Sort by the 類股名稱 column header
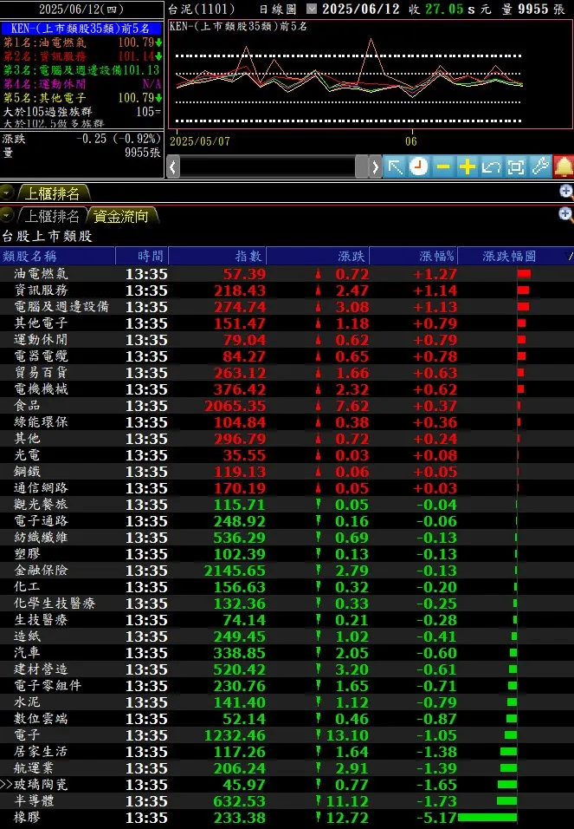574x829 pixels. click(x=57, y=256)
